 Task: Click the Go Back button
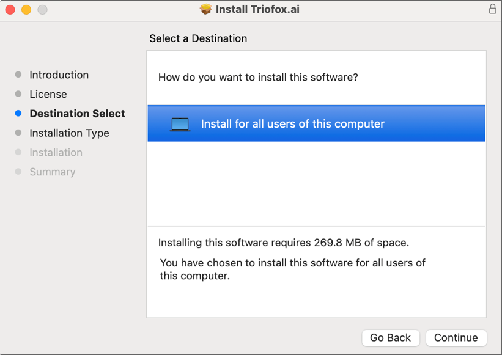390,338
